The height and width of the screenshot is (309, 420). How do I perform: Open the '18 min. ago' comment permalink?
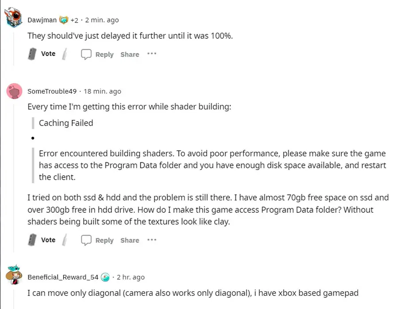[x=102, y=91]
